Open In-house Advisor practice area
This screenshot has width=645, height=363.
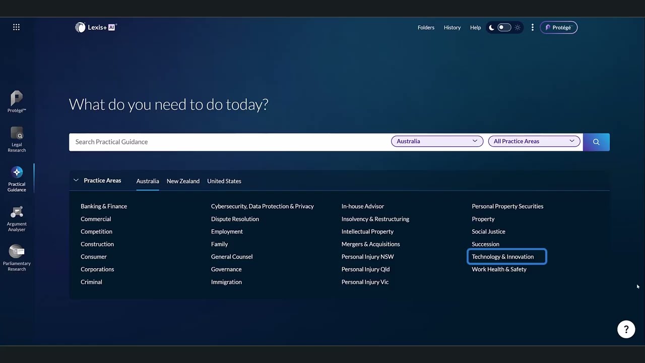tap(363, 206)
